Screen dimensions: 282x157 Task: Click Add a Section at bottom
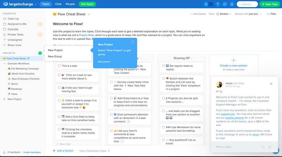pos(63,151)
